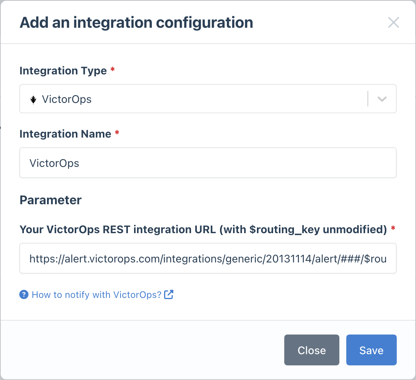Expand the integration type selector chevron

382,99
